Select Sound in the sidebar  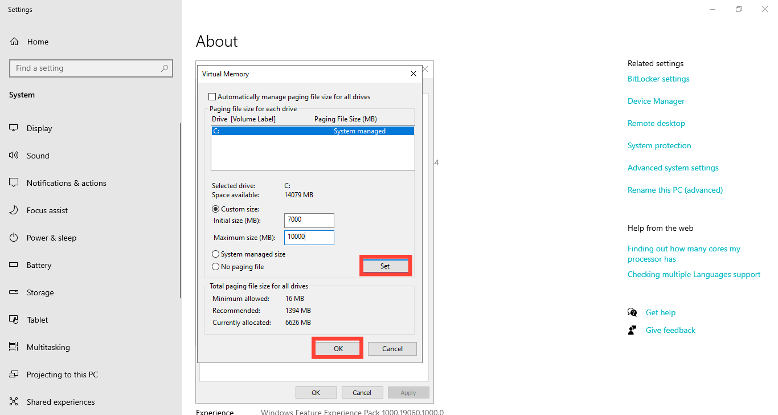coord(38,155)
